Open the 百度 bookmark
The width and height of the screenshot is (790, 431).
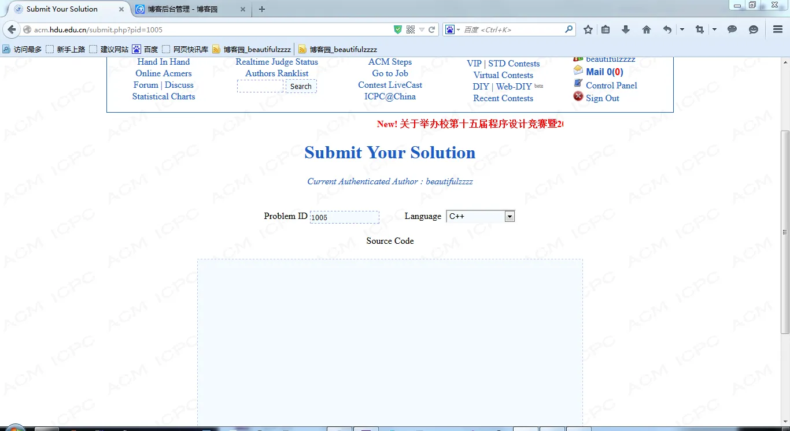click(x=145, y=50)
